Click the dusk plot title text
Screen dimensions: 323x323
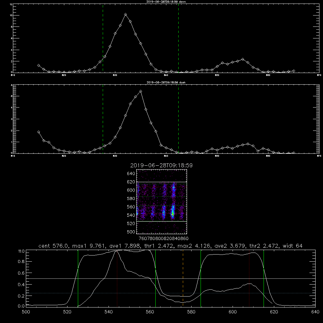(166, 82)
